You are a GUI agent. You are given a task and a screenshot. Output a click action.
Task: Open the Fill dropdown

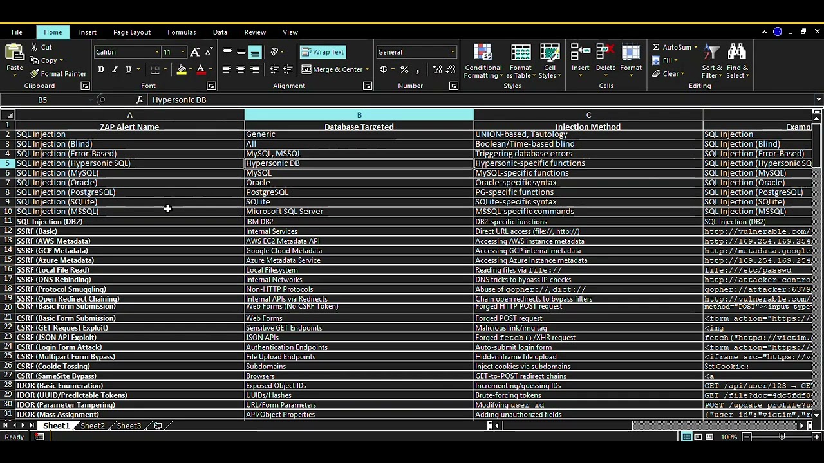664,60
